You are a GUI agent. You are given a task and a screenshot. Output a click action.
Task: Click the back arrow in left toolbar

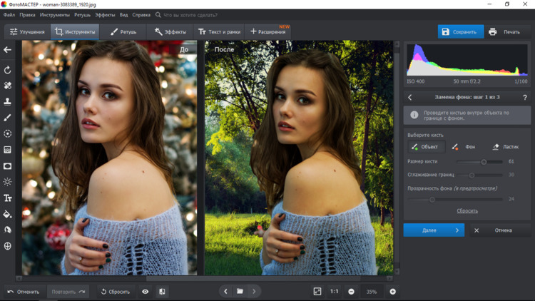coord(8,50)
